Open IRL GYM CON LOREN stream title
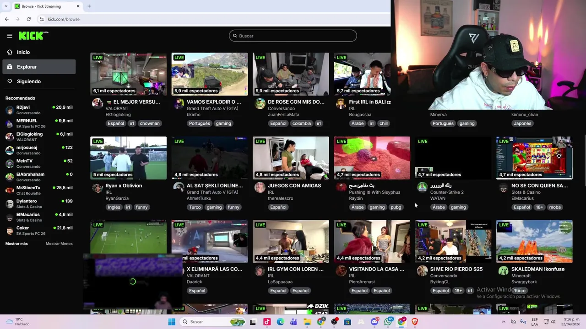This screenshot has height=329, width=586. click(295, 269)
